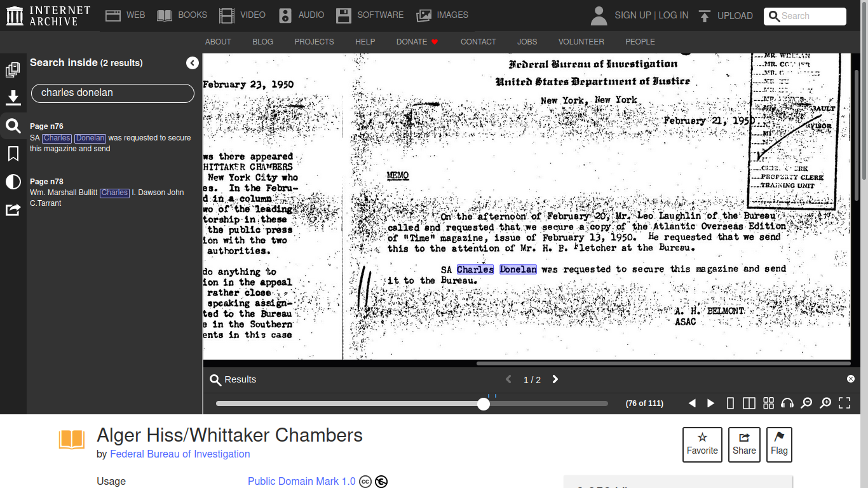Zoom out of the page
This screenshot has height=488, width=868.
pos(806,403)
